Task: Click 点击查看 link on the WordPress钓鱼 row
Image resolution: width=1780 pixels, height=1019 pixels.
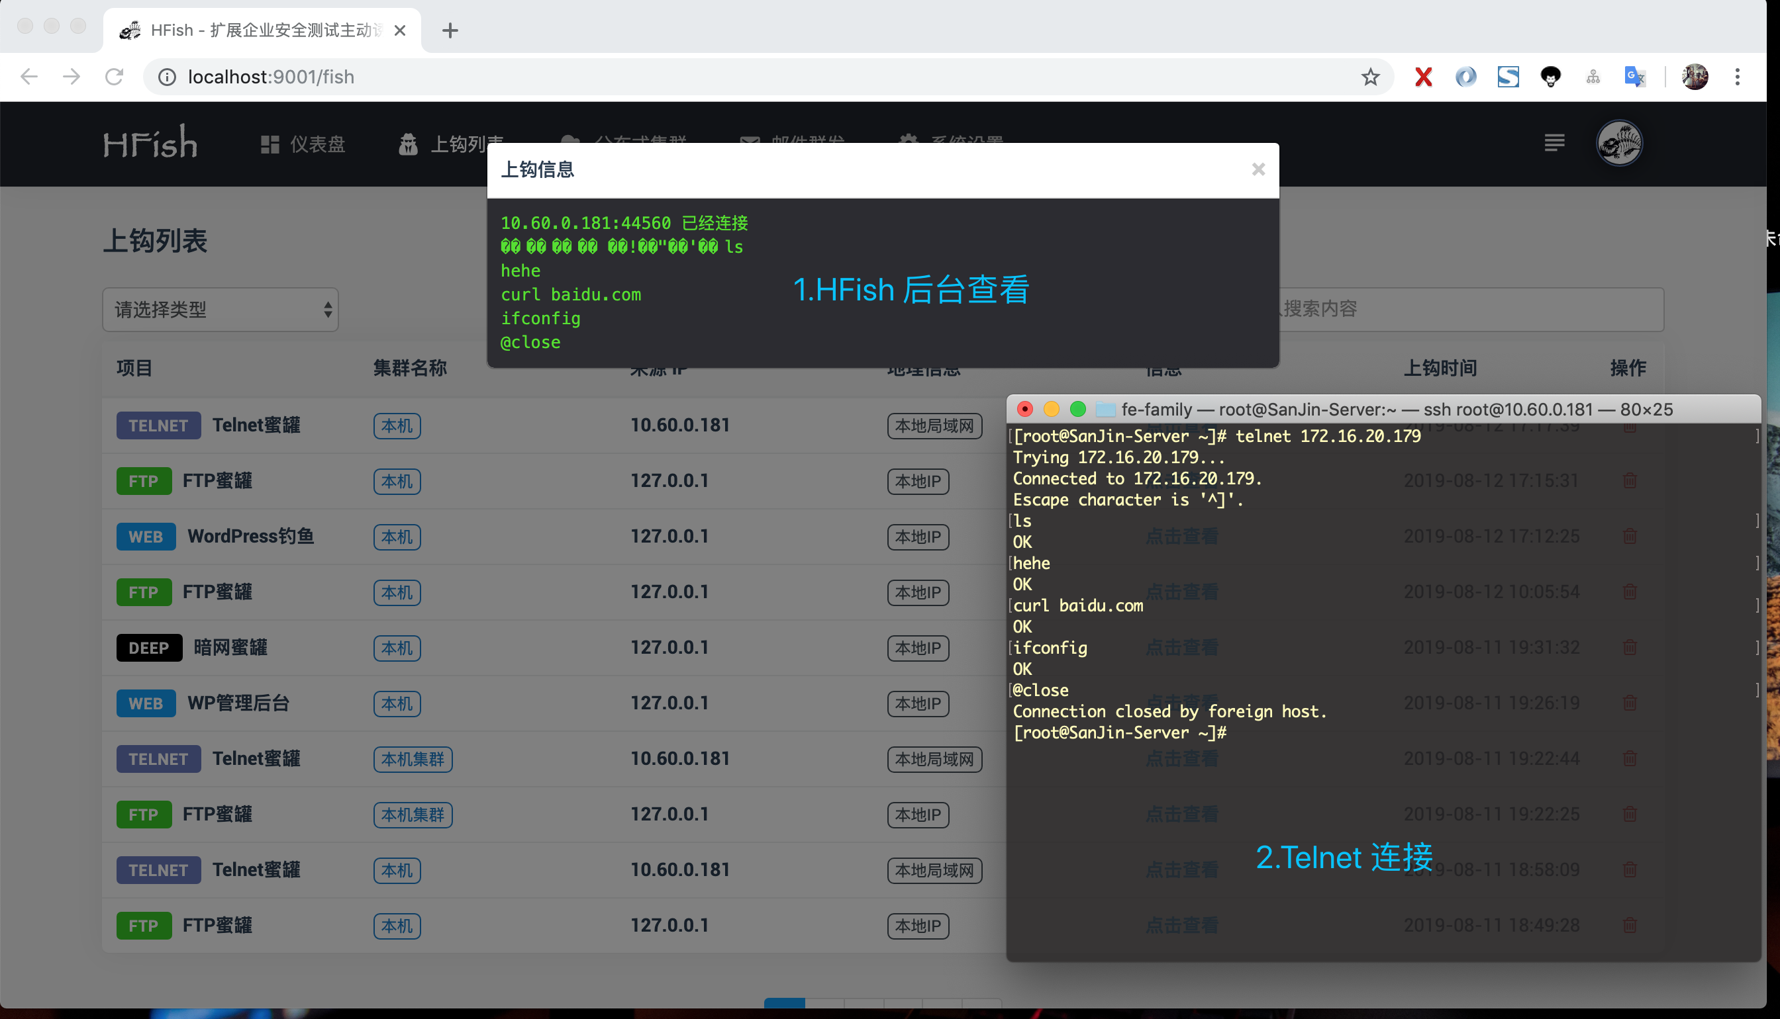Action: tap(1181, 536)
